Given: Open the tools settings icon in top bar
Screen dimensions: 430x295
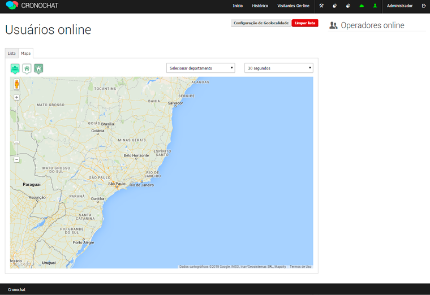Looking at the screenshot, I should click(x=321, y=6).
